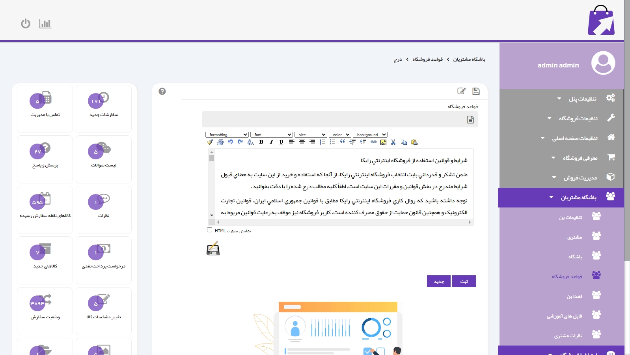Redo the edit in editor toolbar

tap(240, 142)
